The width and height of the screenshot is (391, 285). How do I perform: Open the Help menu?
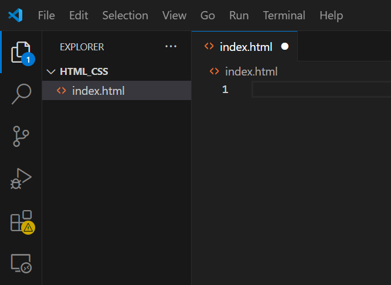(x=331, y=15)
